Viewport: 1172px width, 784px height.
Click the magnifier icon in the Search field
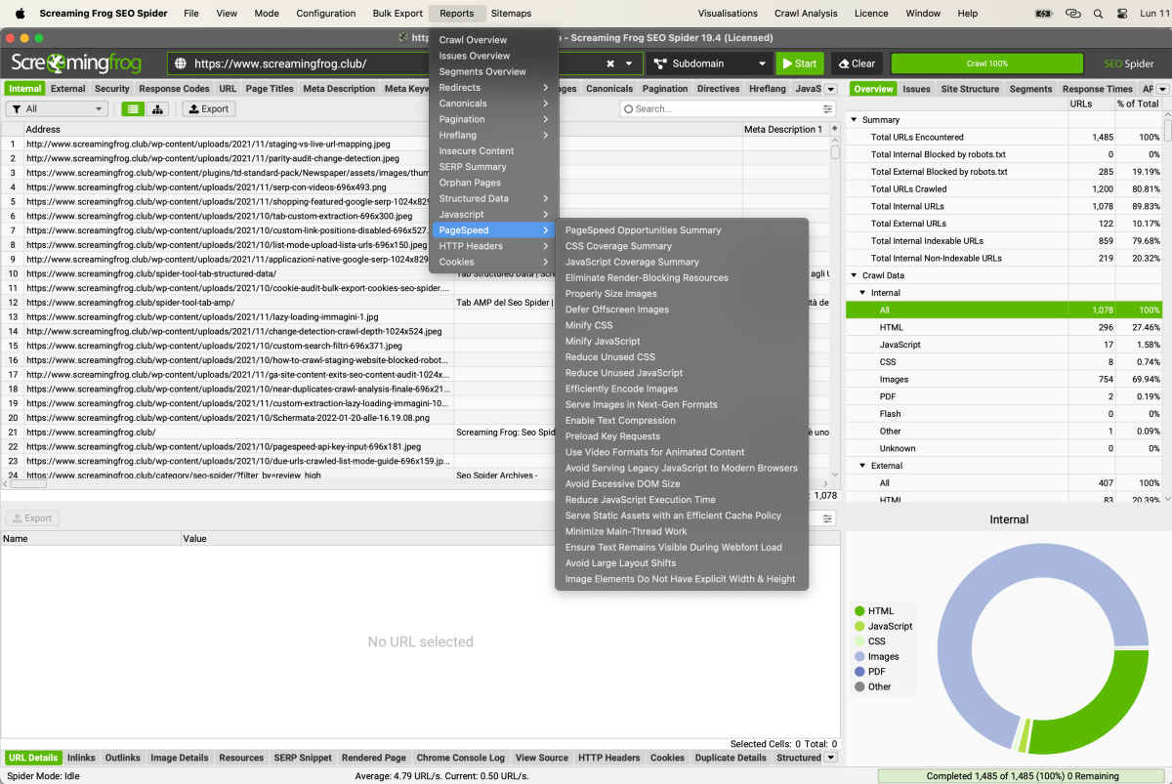[x=630, y=108]
